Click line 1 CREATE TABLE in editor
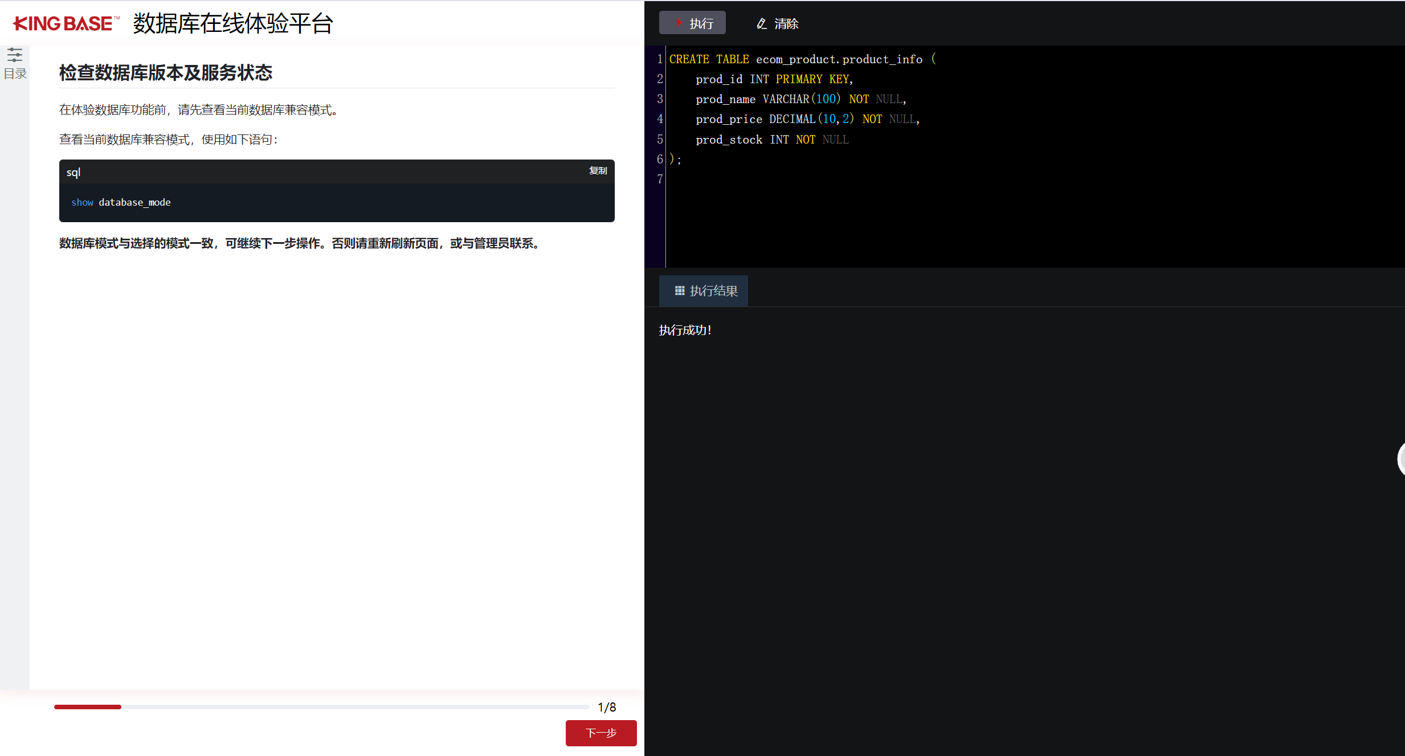 [x=709, y=59]
